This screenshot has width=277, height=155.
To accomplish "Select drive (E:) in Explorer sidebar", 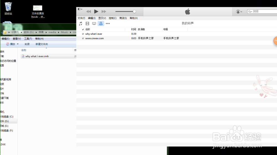I will (4, 126).
